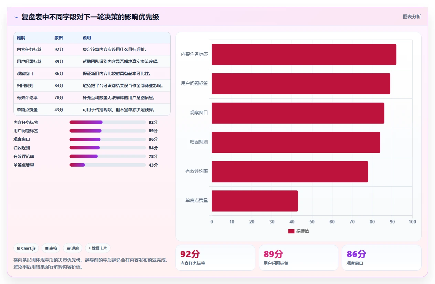Image resolution: width=435 pixels, height=284 pixels.
Task: Click the 表格 tag chip
Action: 51,248
